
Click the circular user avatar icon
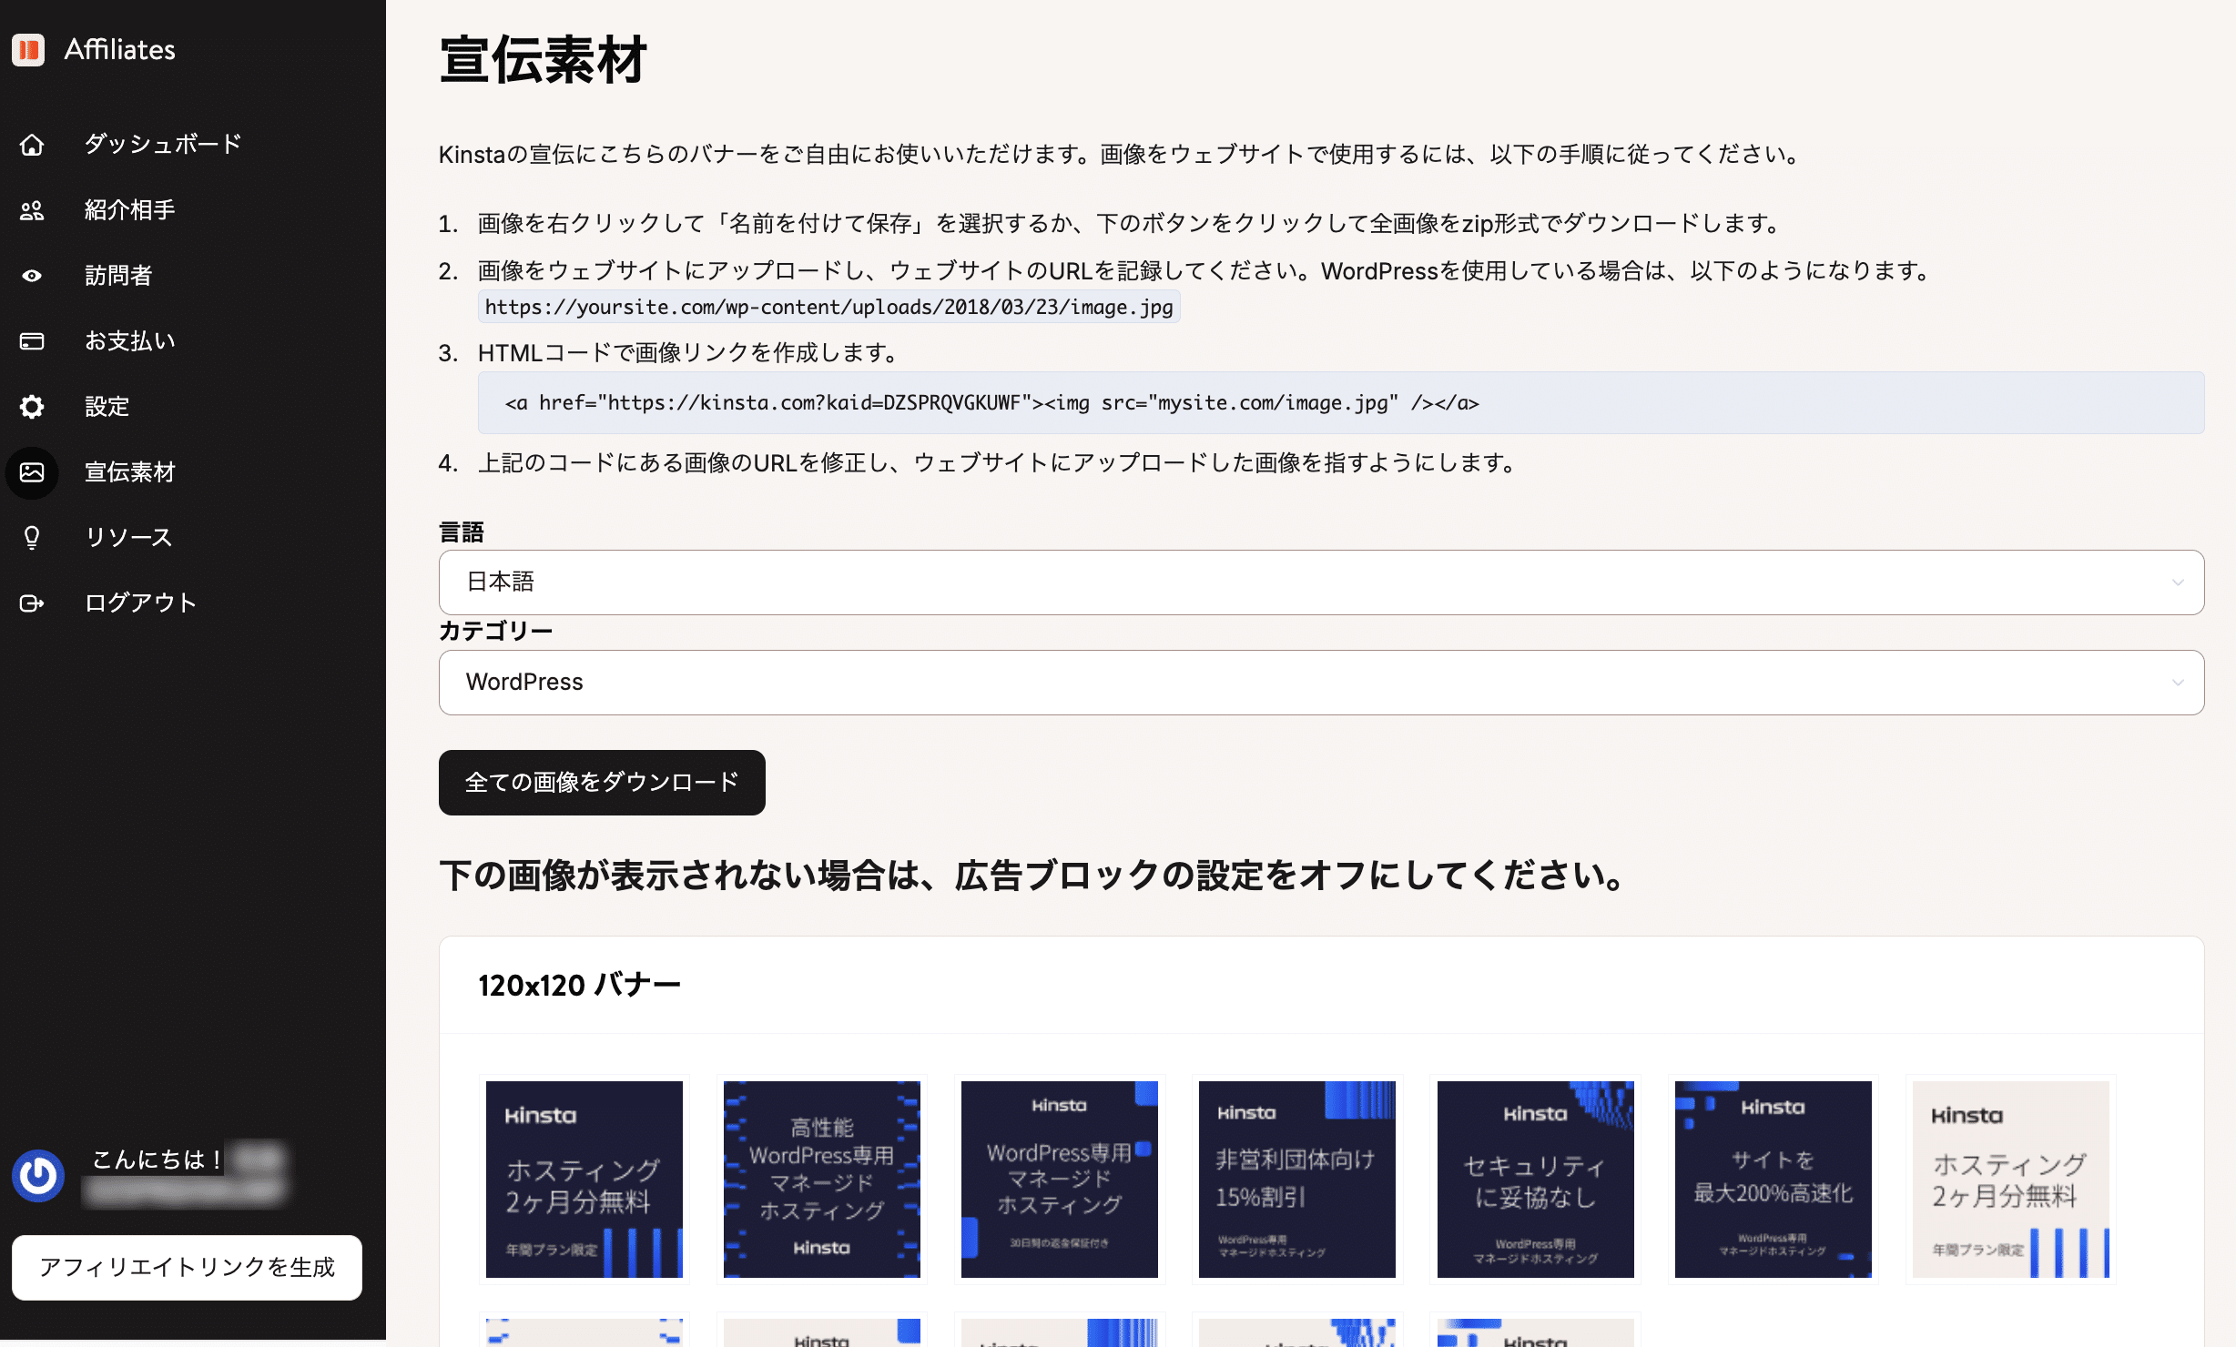point(38,1175)
